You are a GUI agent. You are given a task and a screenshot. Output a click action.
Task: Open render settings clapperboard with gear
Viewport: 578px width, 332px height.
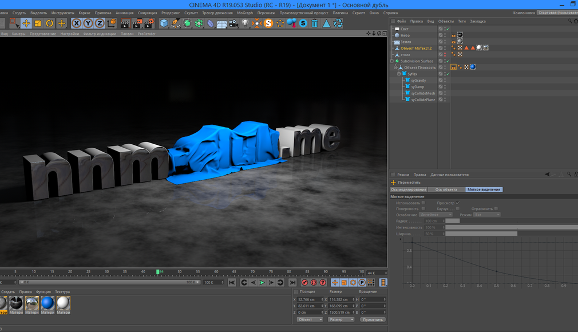click(x=149, y=23)
